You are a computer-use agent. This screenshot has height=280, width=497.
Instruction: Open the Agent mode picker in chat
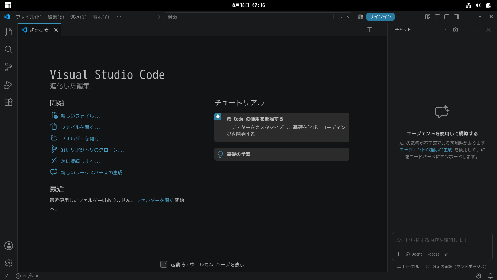coord(414,254)
